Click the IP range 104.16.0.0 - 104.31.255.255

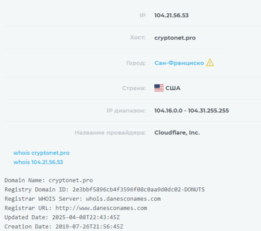[192, 111]
